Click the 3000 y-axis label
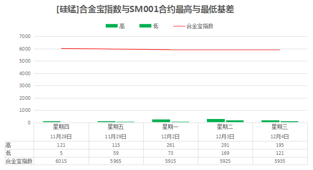 pos(25,85)
